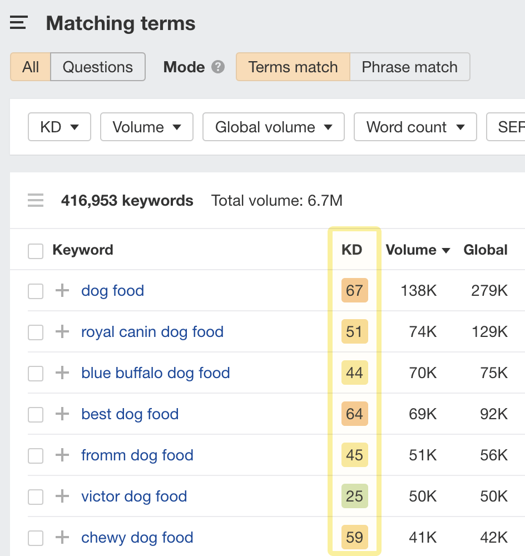The width and height of the screenshot is (525, 556).
Task: Sort by the Volume column header
Action: 418,250
